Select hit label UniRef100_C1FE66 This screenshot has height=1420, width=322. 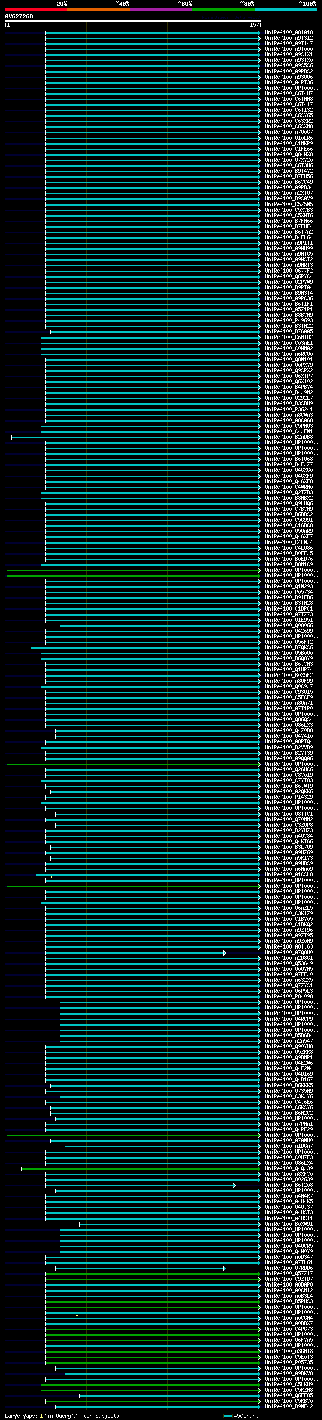(x=288, y=149)
